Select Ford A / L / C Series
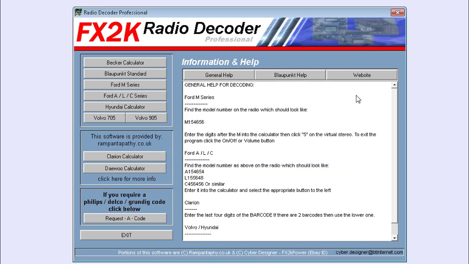 click(x=125, y=96)
